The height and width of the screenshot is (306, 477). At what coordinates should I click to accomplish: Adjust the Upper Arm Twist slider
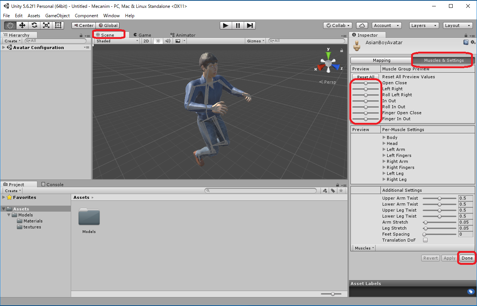click(x=440, y=198)
